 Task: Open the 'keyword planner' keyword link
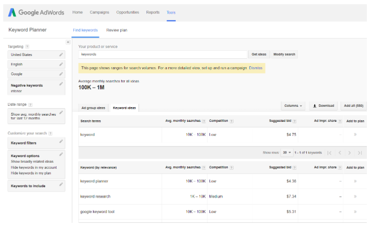pyautogui.click(x=94, y=181)
